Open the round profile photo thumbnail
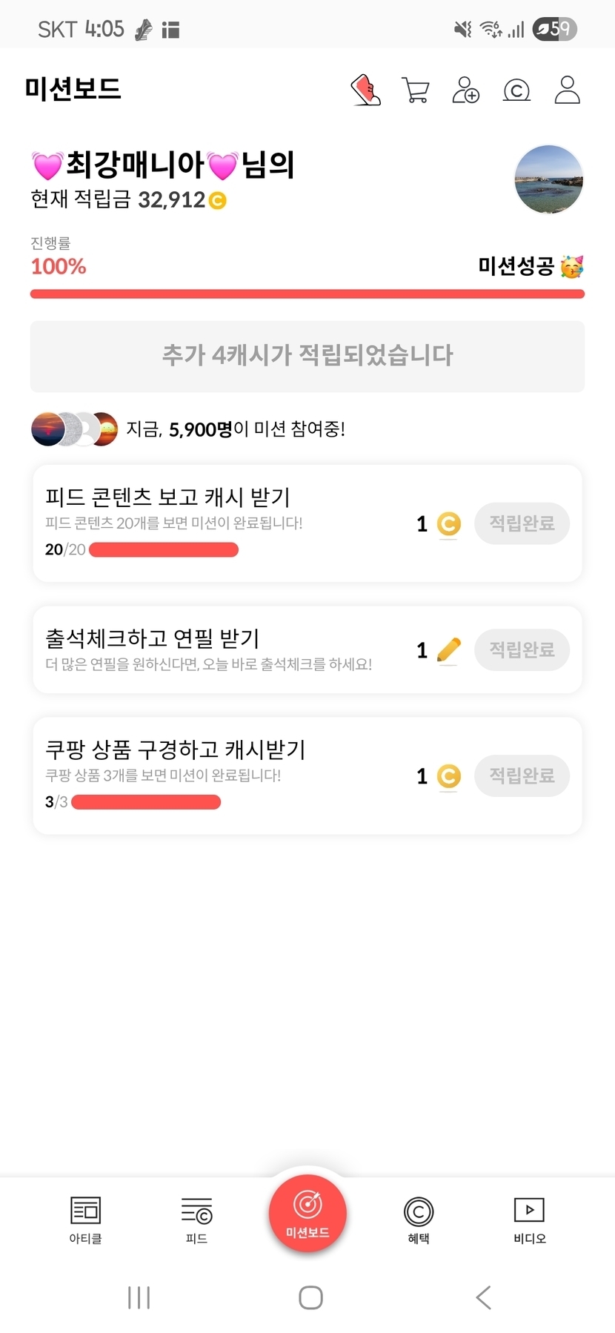This screenshot has width=615, height=1333. pos(549,179)
